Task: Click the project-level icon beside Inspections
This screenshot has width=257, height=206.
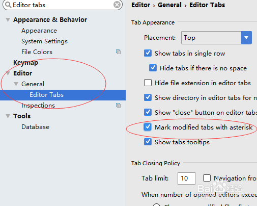Action: pos(118,105)
